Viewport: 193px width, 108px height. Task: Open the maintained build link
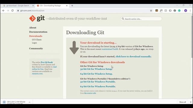click(110, 49)
